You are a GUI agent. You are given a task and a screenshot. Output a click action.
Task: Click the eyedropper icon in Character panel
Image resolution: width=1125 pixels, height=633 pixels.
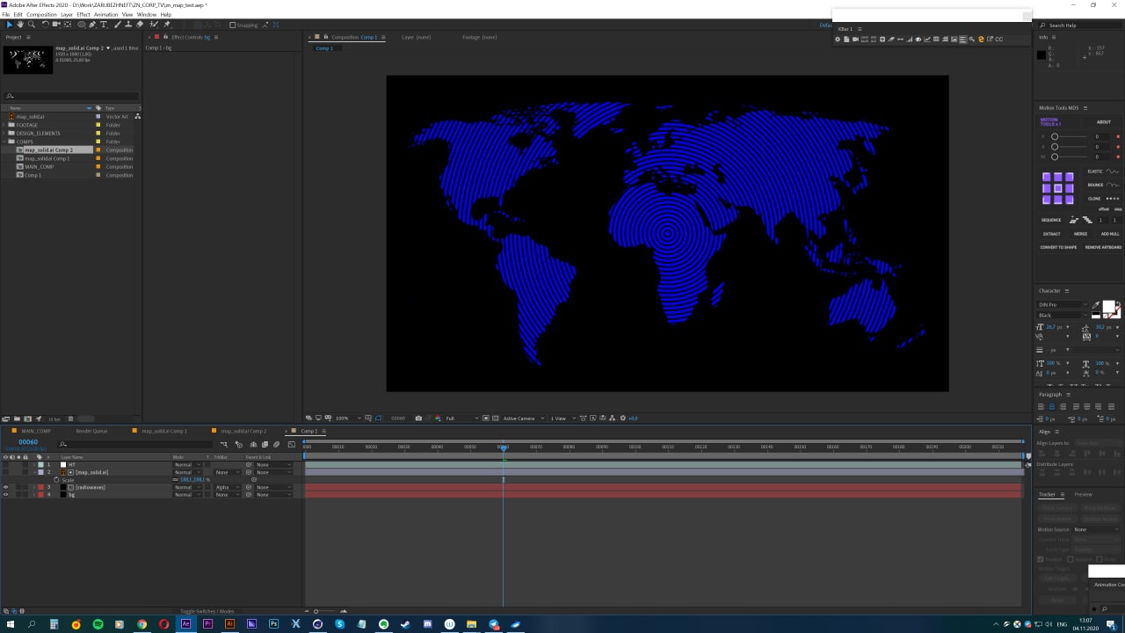tap(1096, 305)
